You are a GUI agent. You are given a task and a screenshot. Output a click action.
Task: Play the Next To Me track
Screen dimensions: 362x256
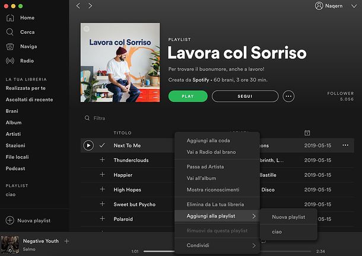[88, 145]
